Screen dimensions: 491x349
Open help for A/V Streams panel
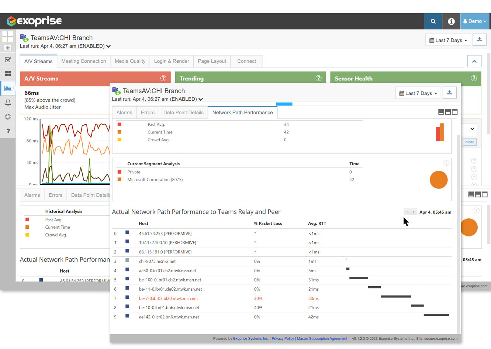coord(163,78)
